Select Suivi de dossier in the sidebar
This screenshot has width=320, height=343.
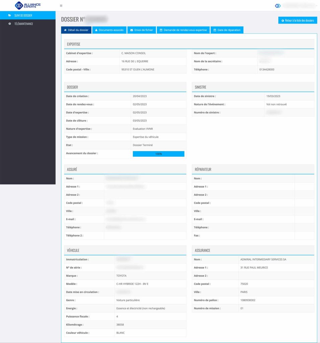point(23,15)
